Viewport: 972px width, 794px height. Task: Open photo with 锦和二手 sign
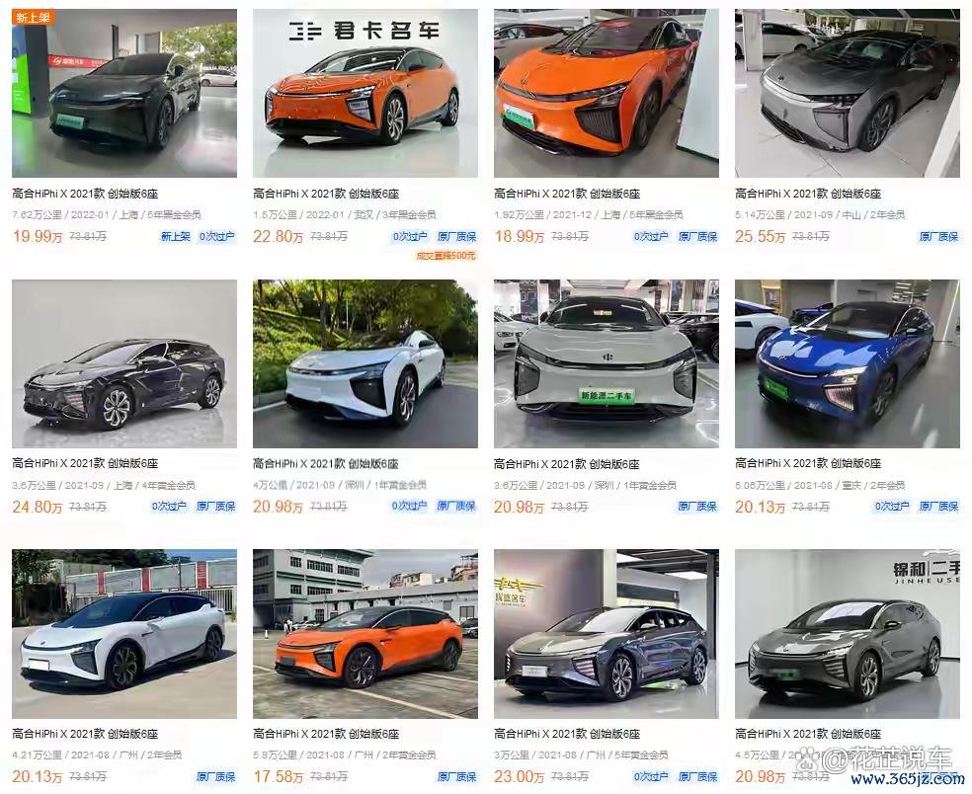point(847,633)
